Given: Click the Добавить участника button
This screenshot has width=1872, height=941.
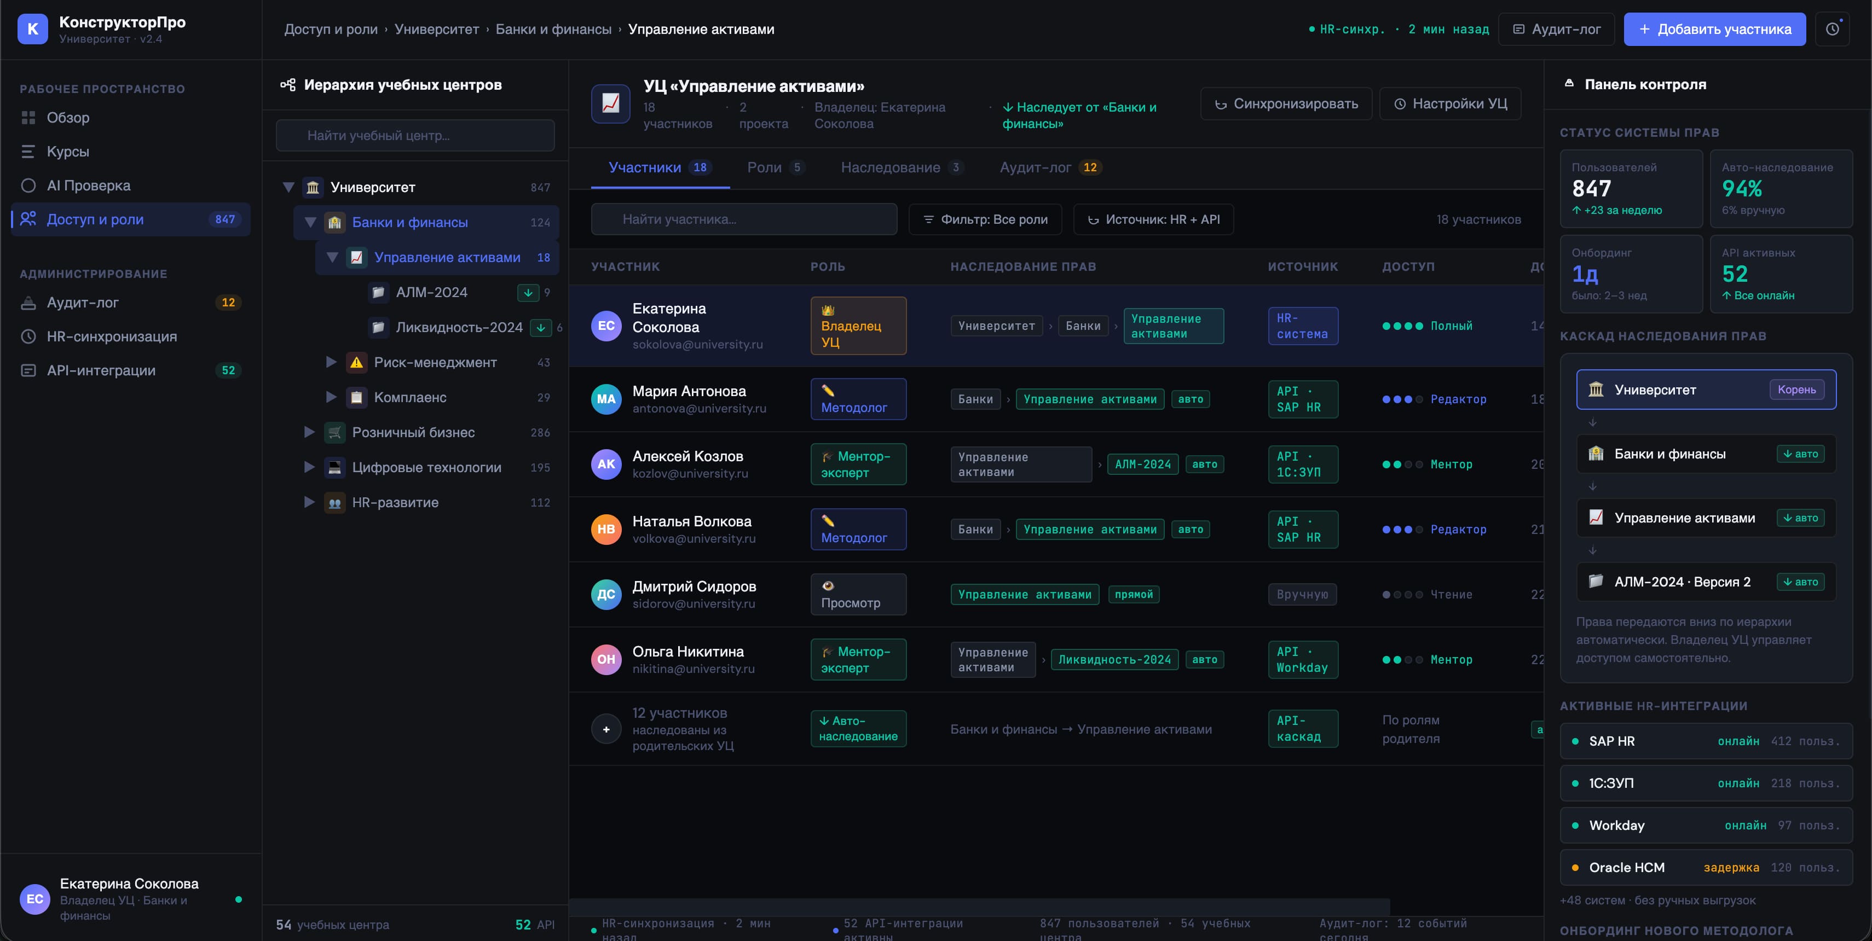Looking at the screenshot, I should [x=1714, y=29].
